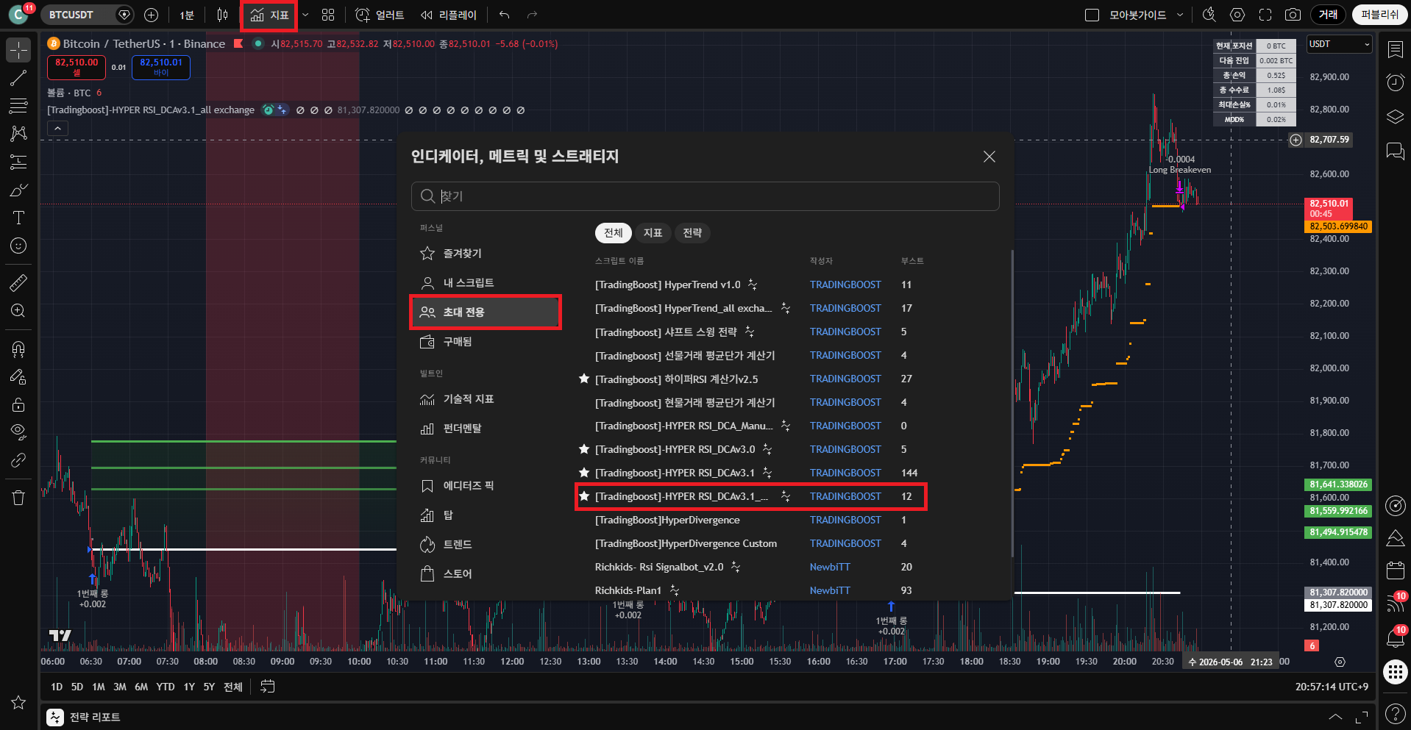Open the layout grid selector

click(x=328, y=15)
